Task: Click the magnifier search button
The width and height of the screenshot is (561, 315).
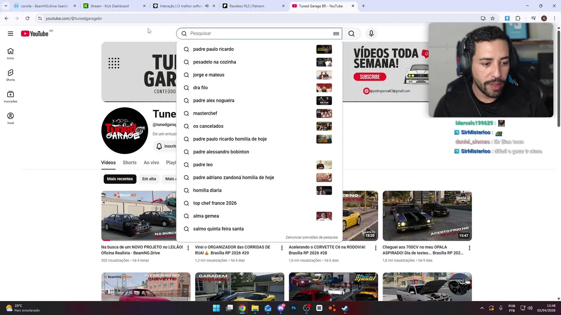Action: point(352,34)
